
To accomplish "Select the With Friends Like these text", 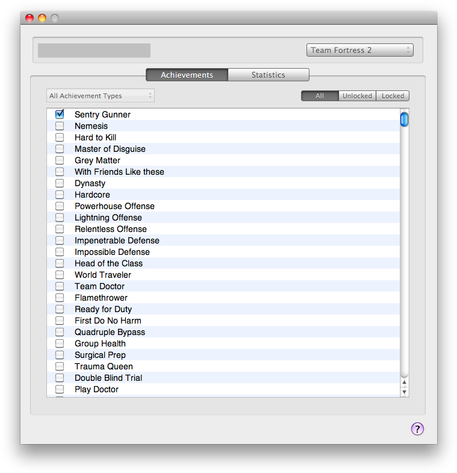I will 119,172.
